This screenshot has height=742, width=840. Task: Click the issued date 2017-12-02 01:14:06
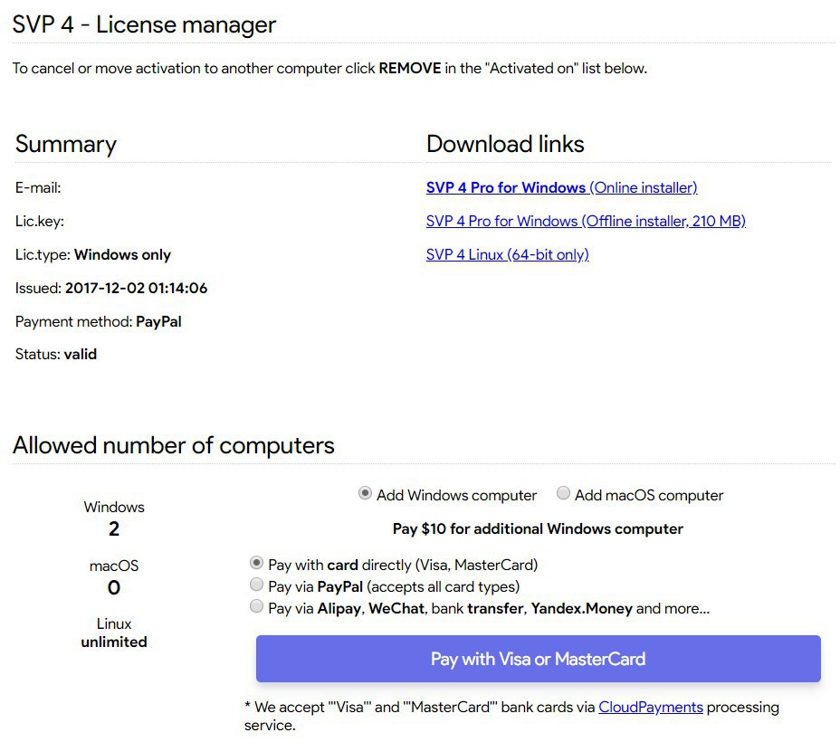point(136,289)
